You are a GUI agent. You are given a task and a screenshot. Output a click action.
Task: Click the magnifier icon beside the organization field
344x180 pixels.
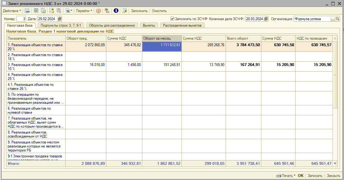tap(337, 19)
